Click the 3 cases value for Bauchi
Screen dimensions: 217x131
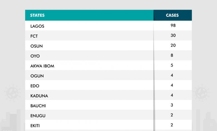pyautogui.click(x=172, y=105)
